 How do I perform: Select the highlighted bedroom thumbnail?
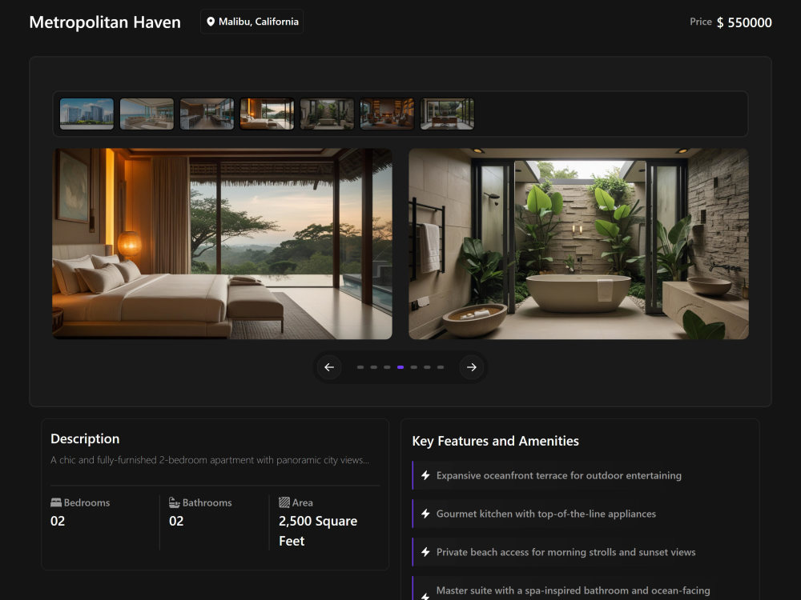267,114
